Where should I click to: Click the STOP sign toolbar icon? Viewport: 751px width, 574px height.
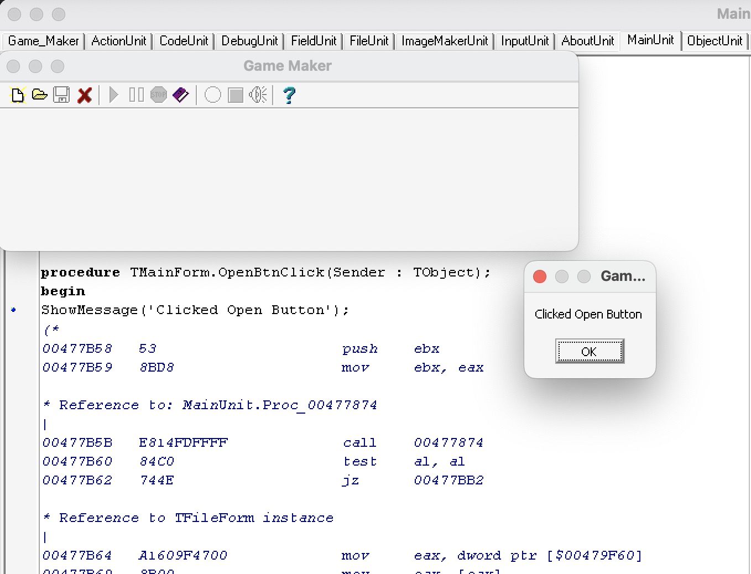pyautogui.click(x=158, y=95)
